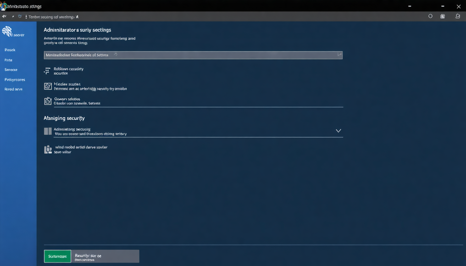Click the shield icon for 'Hiedler stades'
This screenshot has height=266, width=466.
click(x=48, y=86)
